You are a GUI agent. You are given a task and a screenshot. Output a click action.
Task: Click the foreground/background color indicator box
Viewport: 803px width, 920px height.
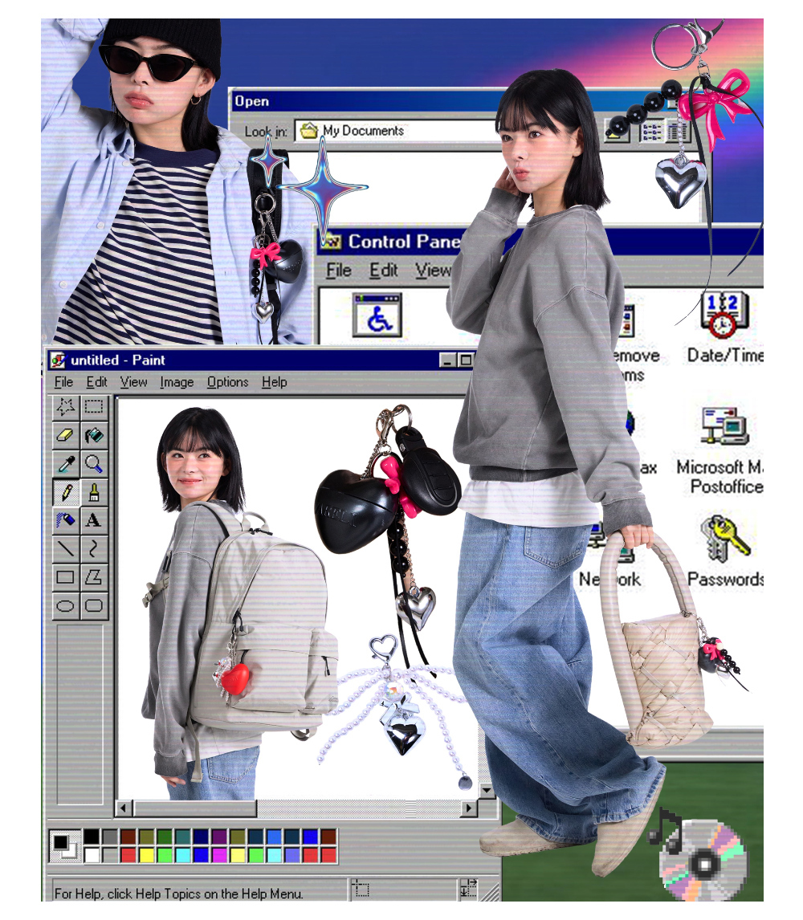coord(64,846)
